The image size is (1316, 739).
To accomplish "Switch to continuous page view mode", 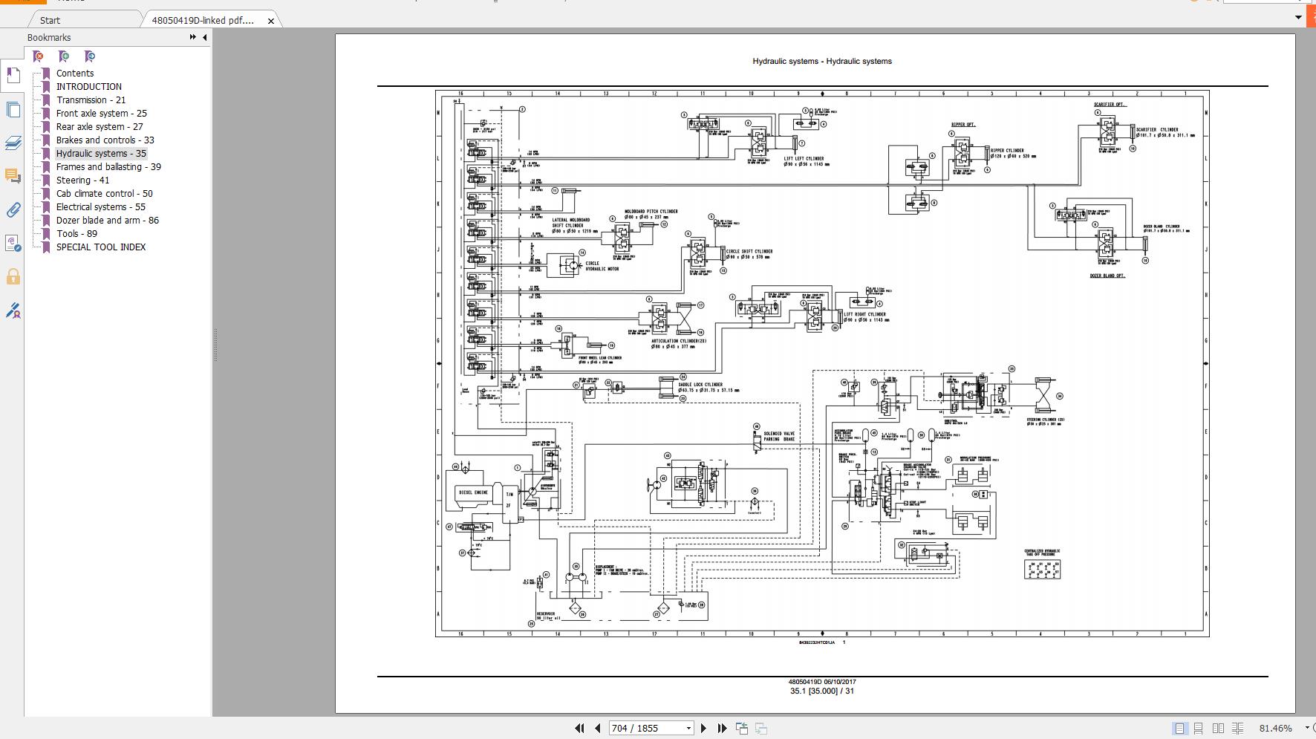I will point(1199,728).
